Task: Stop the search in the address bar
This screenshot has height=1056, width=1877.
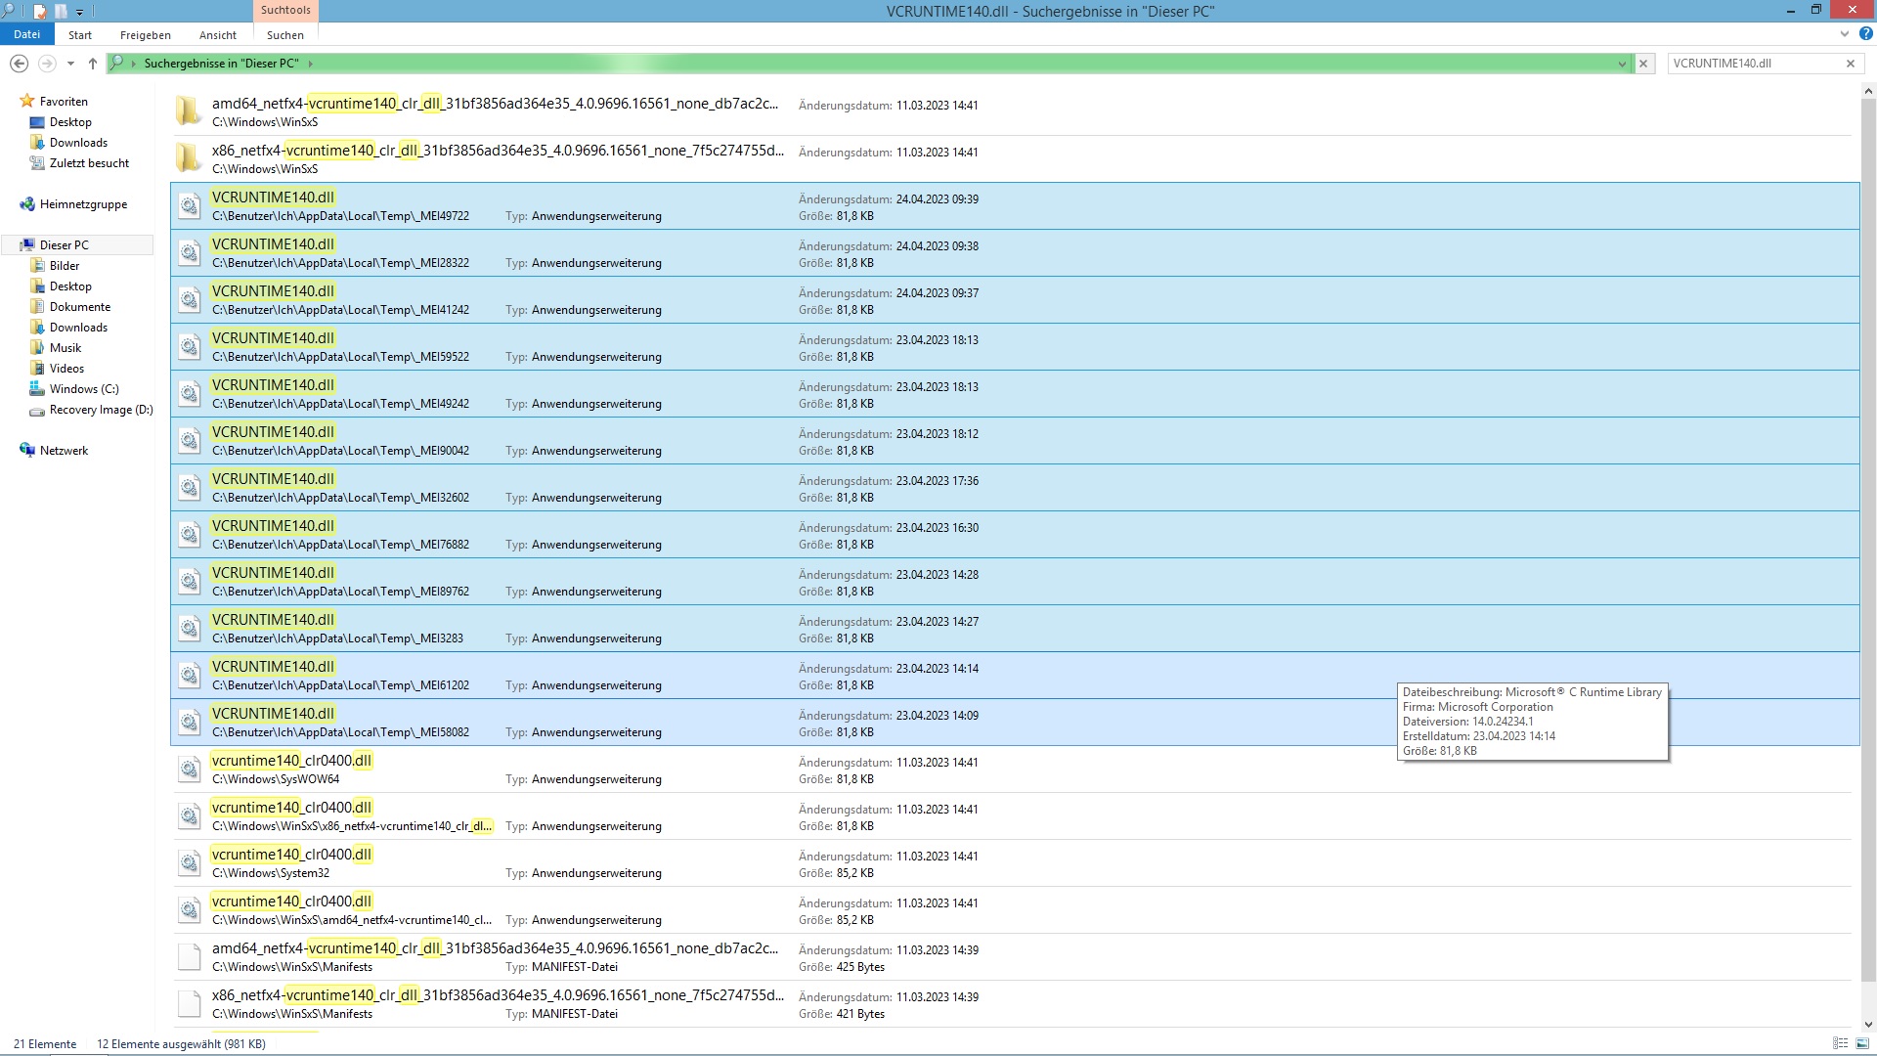Action: coord(1643,64)
